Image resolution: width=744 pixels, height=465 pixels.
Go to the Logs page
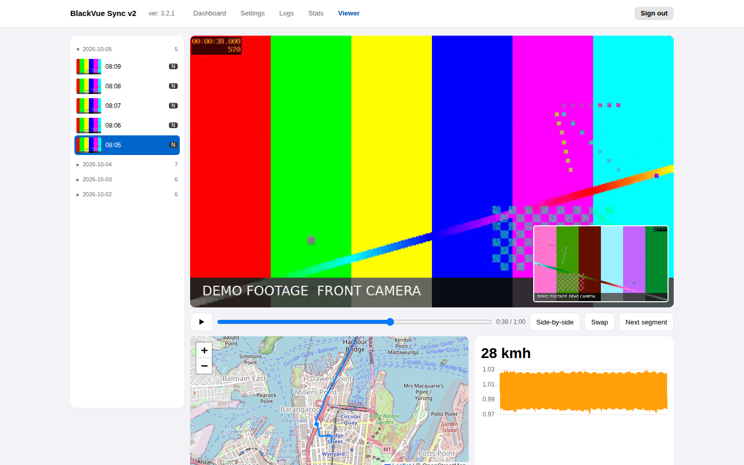click(286, 13)
